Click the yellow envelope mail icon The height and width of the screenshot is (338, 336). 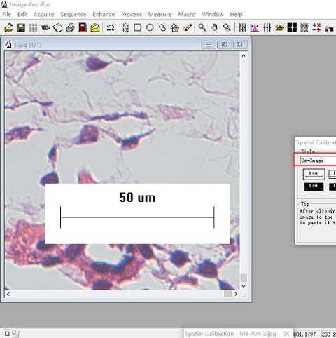pos(95,28)
